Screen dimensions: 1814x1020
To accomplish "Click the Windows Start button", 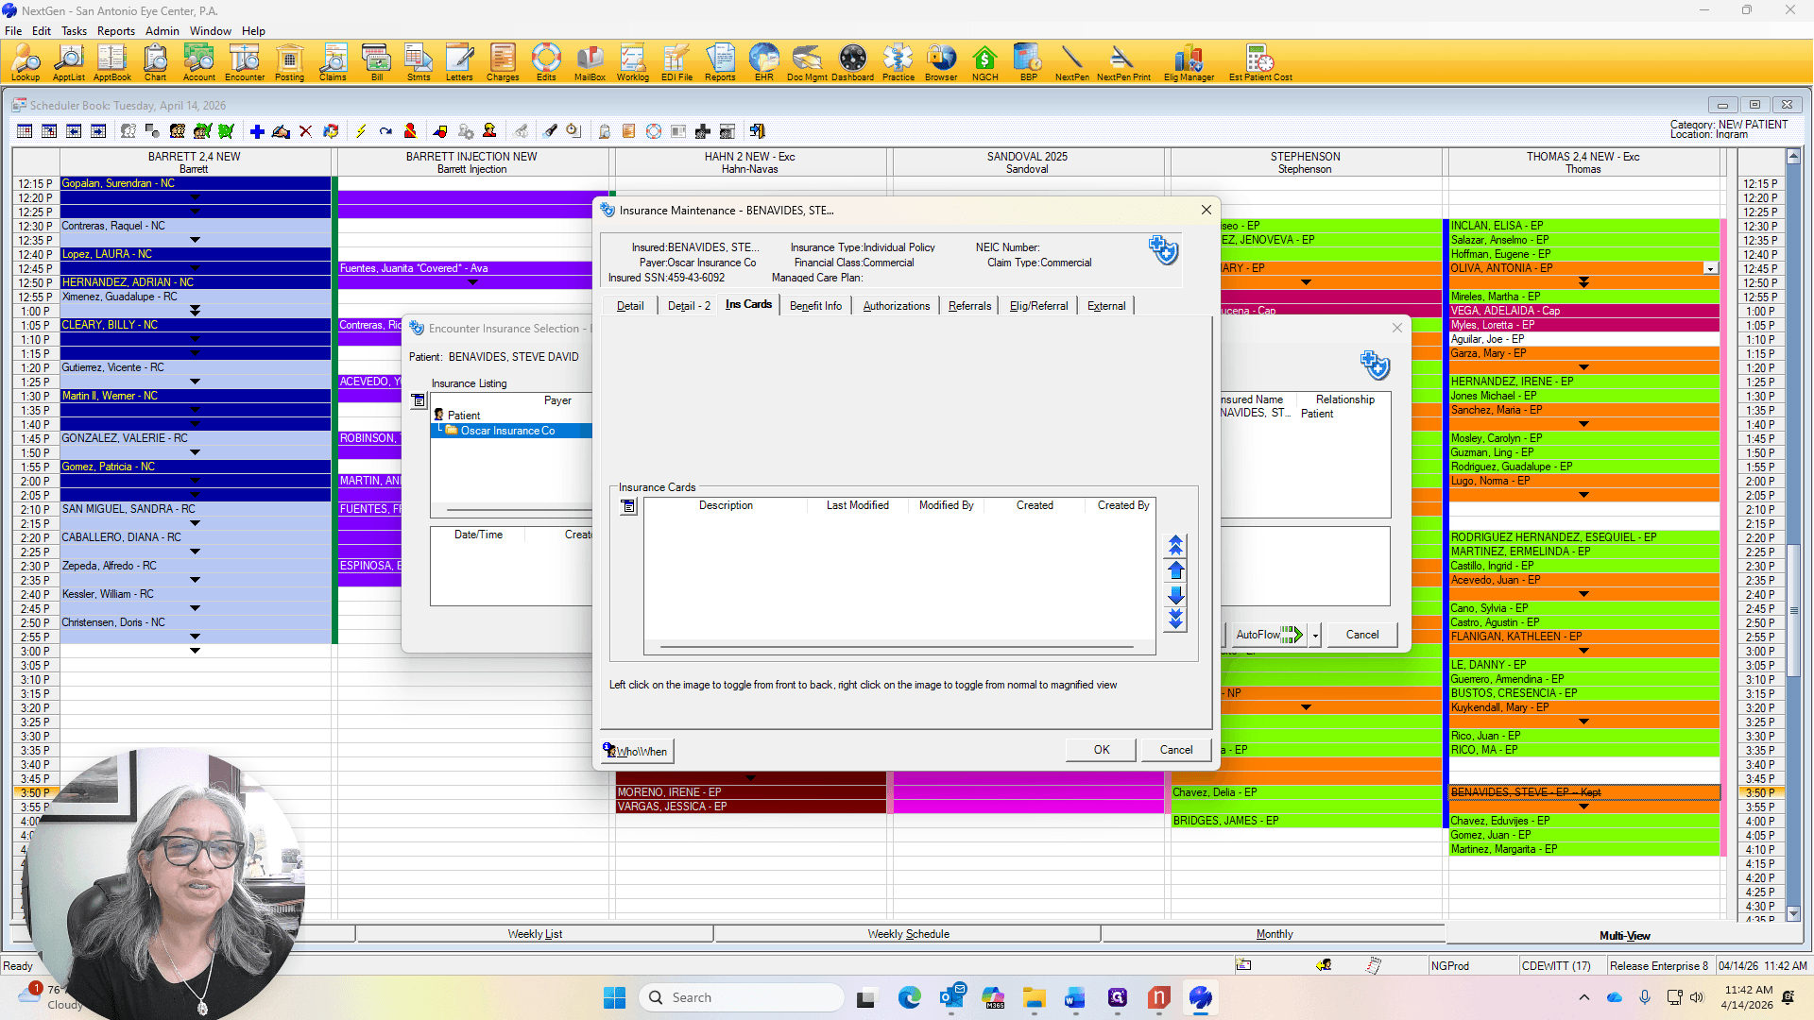I will (614, 998).
